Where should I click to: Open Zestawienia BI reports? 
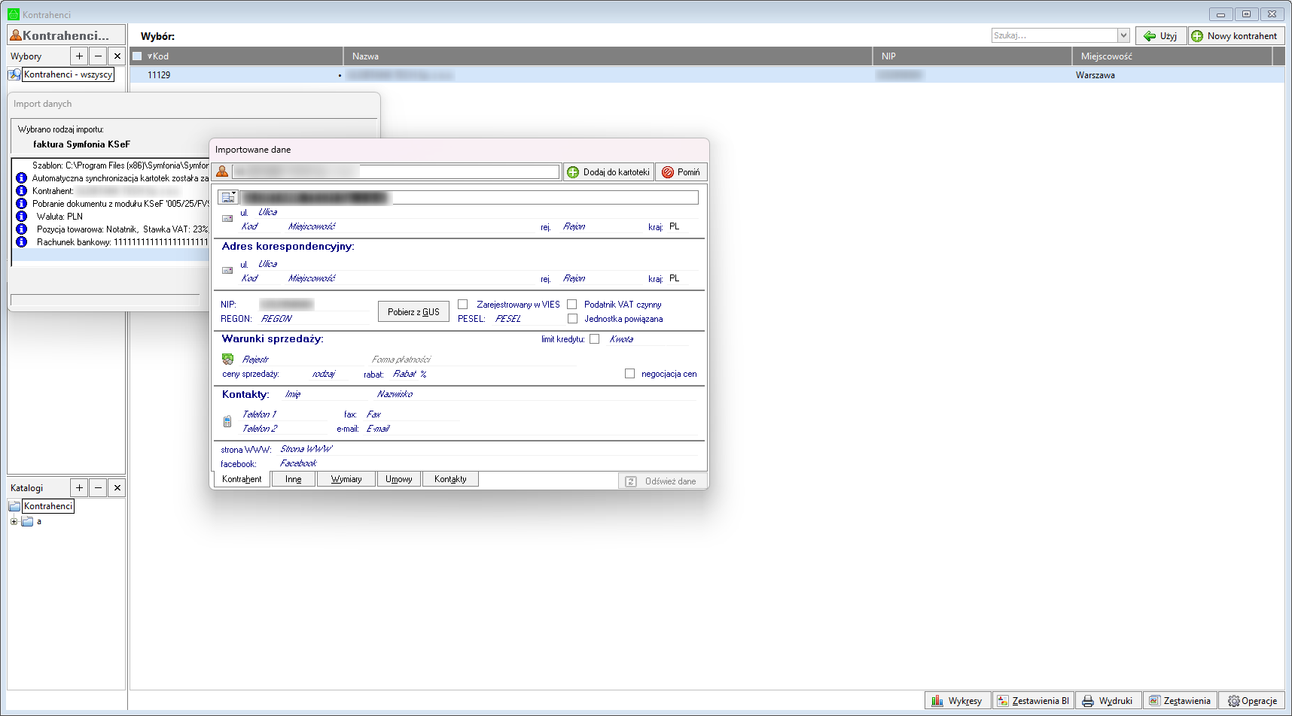(1032, 701)
